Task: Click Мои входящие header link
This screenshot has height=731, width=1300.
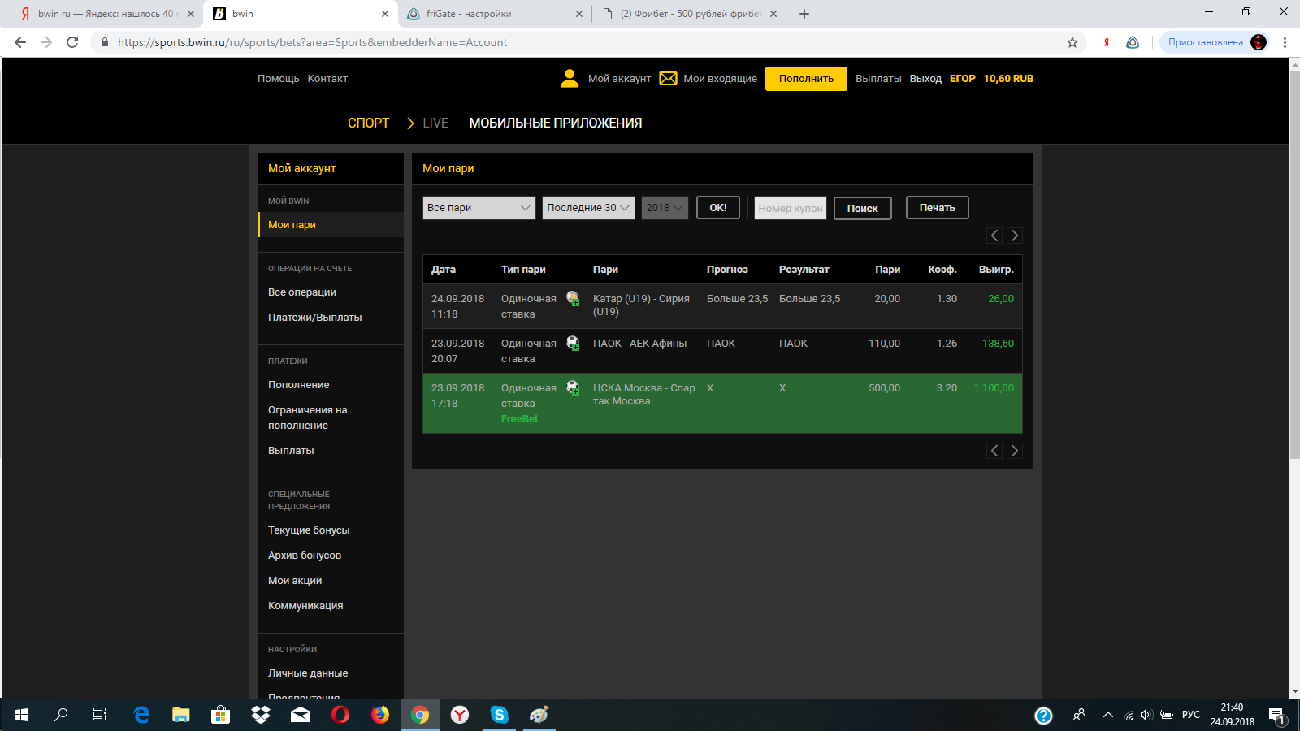Action: (x=720, y=79)
